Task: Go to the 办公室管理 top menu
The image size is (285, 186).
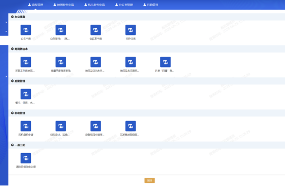Action: (124, 5)
